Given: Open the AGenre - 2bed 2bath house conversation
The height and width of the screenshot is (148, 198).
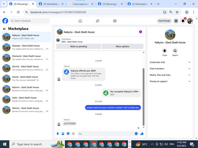Looking at the screenshot, I should click(26, 89).
